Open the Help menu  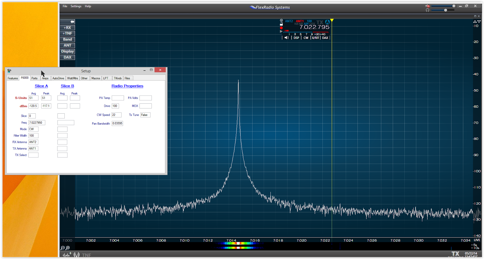click(x=88, y=6)
